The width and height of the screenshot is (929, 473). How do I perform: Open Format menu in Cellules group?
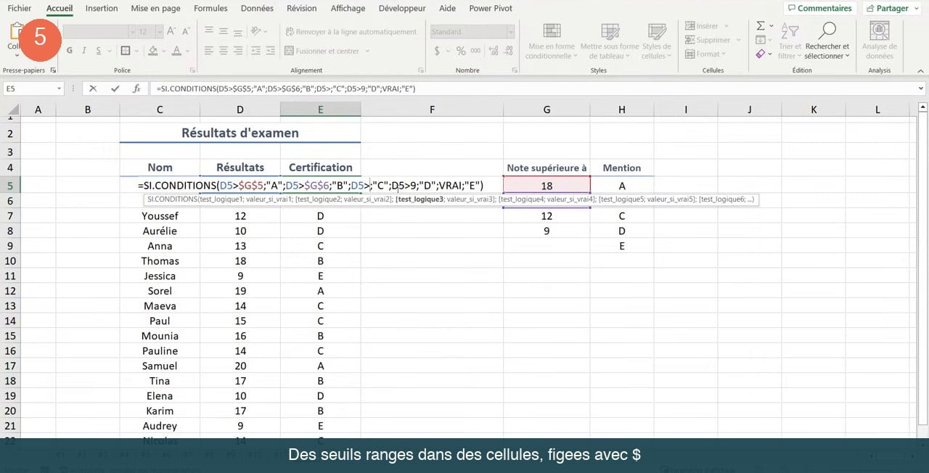coord(706,54)
